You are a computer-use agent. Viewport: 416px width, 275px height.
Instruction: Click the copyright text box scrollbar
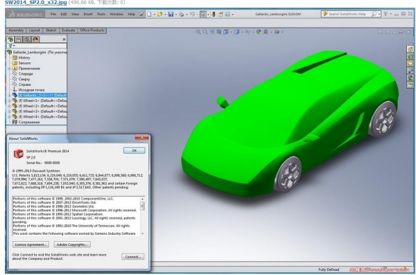tap(142, 216)
